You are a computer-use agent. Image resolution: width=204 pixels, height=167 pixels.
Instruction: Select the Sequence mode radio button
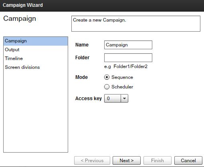coord(107,77)
